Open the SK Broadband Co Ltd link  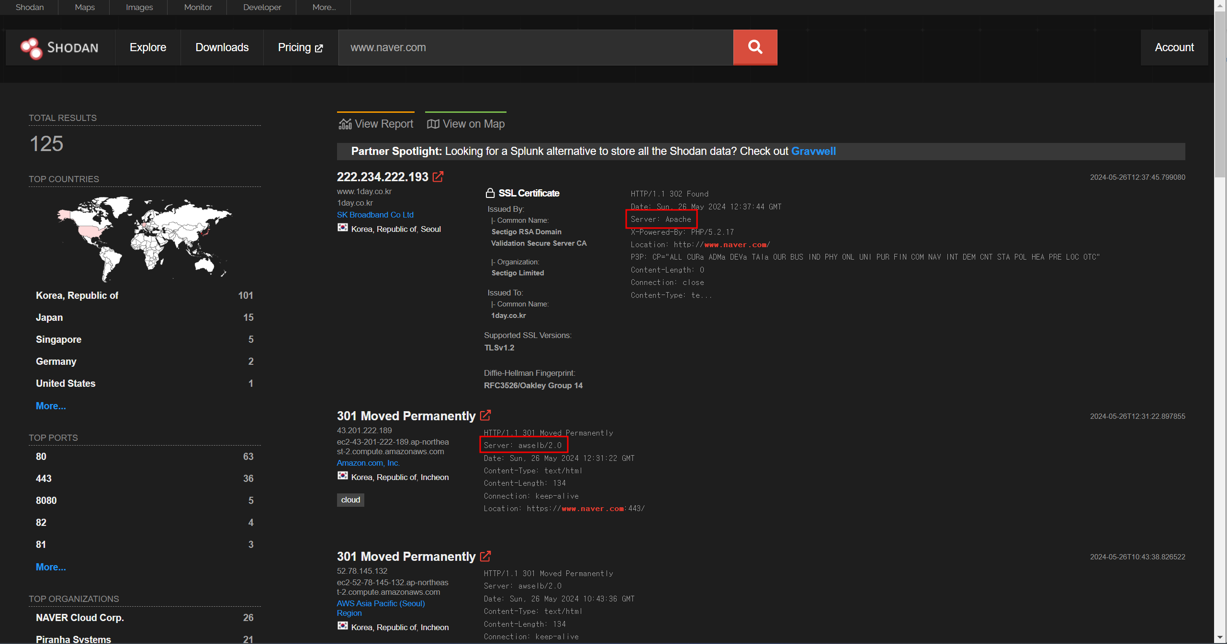(375, 215)
